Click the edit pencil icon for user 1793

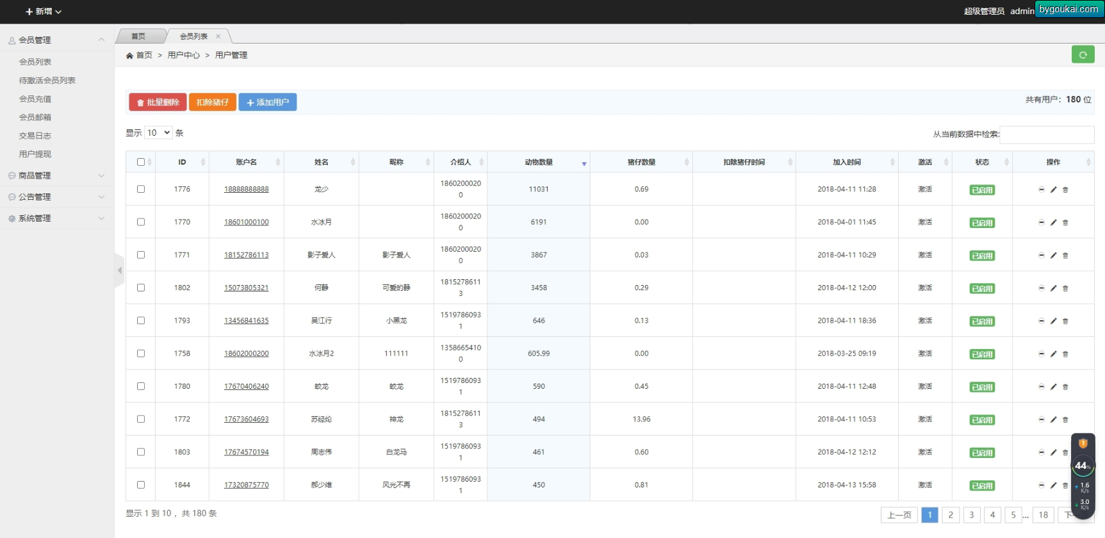point(1053,321)
